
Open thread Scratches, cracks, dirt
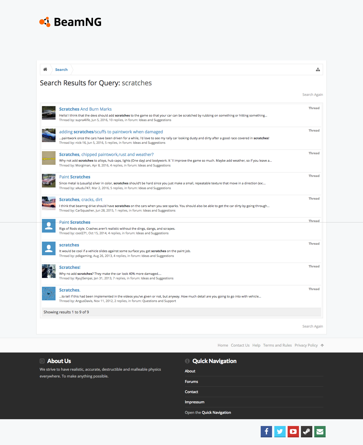point(81,200)
